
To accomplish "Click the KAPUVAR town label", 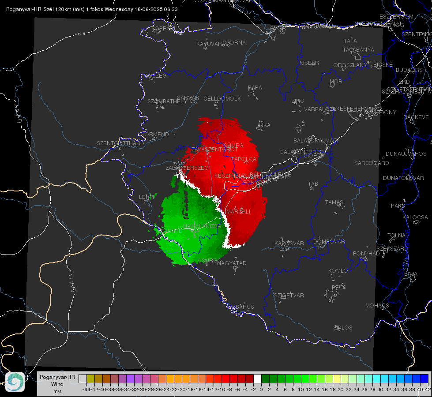I will 210,44.
